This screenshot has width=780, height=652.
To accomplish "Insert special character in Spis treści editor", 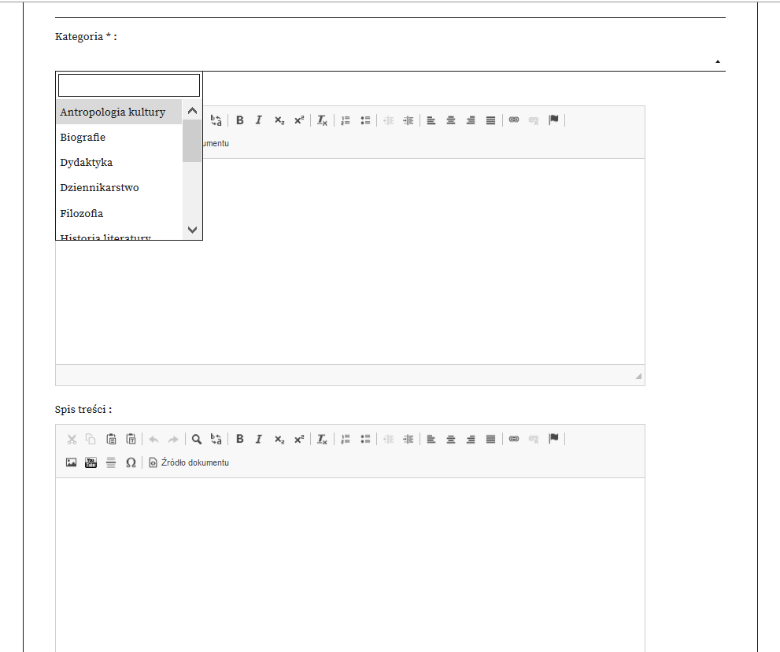I will tap(131, 462).
